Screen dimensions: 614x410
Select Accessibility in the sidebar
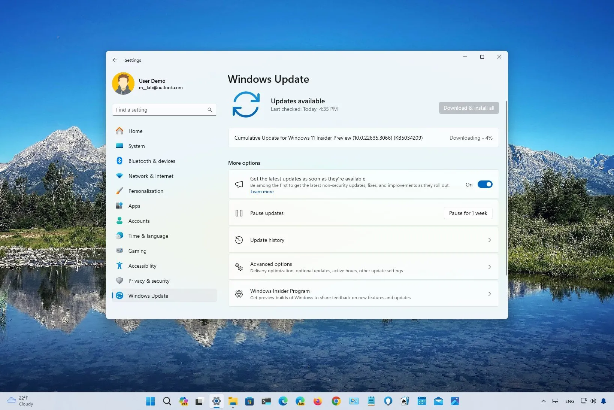[142, 266]
